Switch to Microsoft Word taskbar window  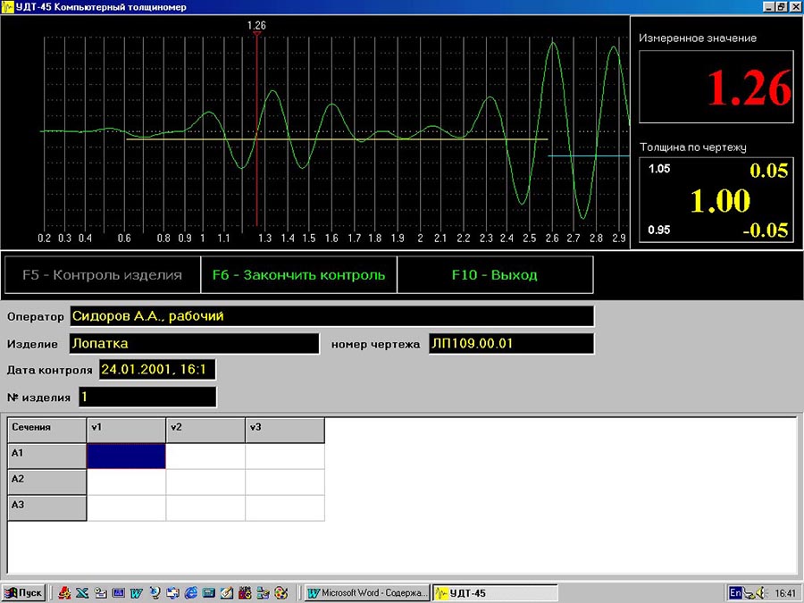367,593
